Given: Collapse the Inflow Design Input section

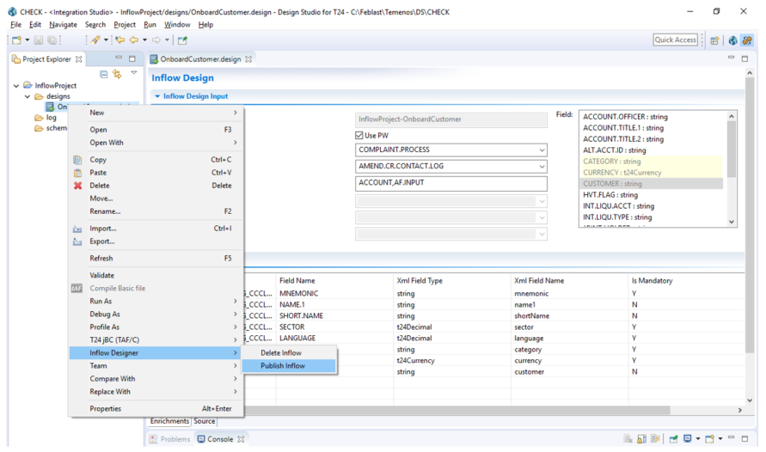Looking at the screenshot, I should point(157,96).
